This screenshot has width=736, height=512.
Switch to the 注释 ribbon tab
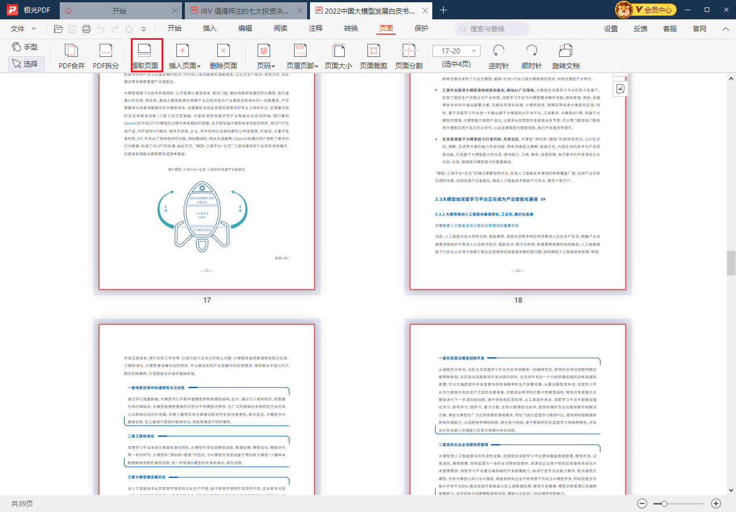[316, 28]
